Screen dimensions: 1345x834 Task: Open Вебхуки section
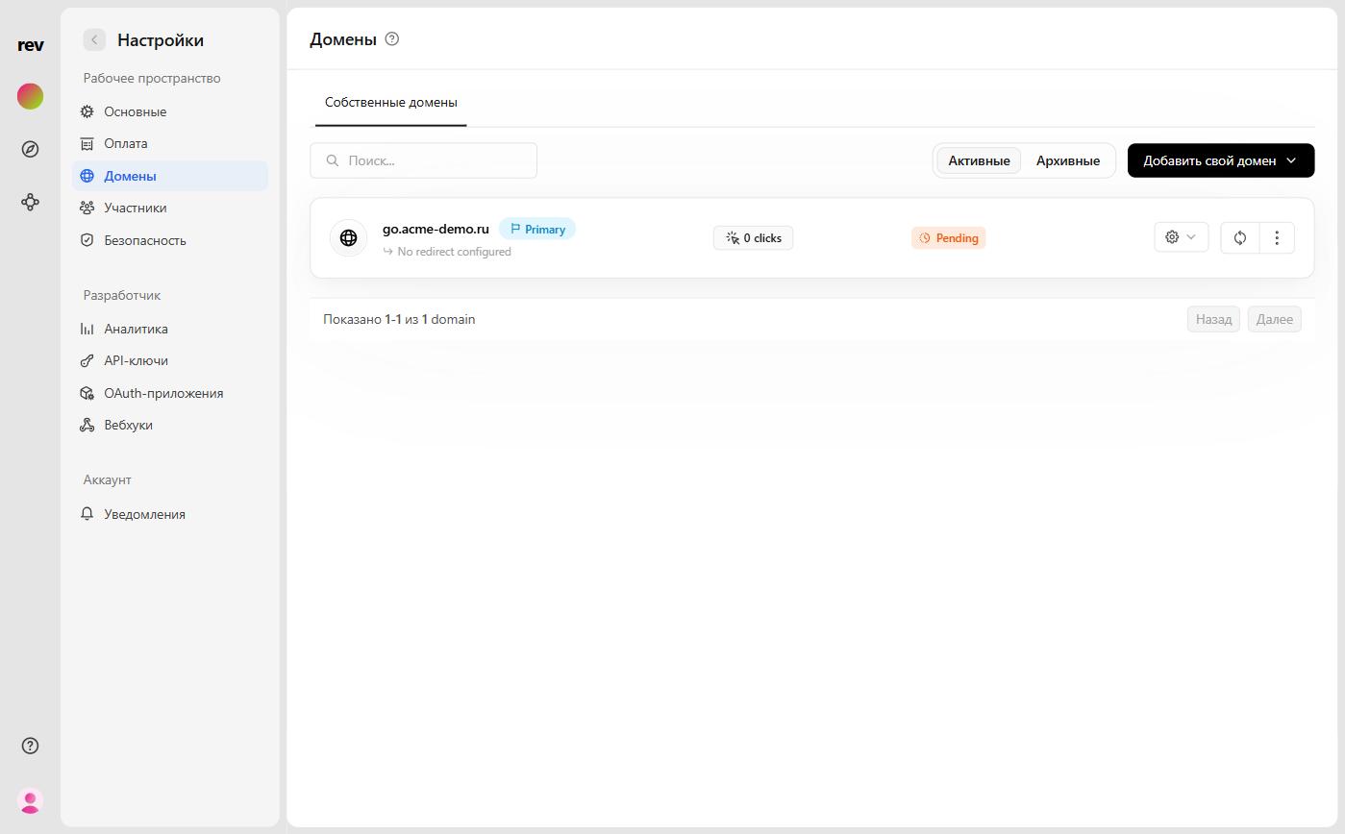point(170,425)
